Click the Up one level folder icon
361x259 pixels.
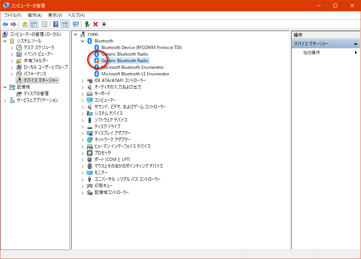click(25, 24)
